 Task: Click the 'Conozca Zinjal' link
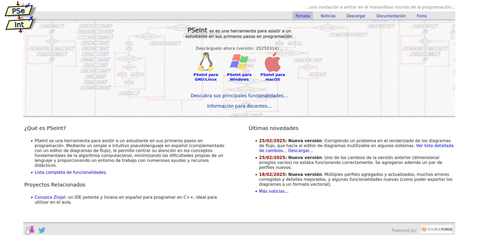(x=50, y=197)
